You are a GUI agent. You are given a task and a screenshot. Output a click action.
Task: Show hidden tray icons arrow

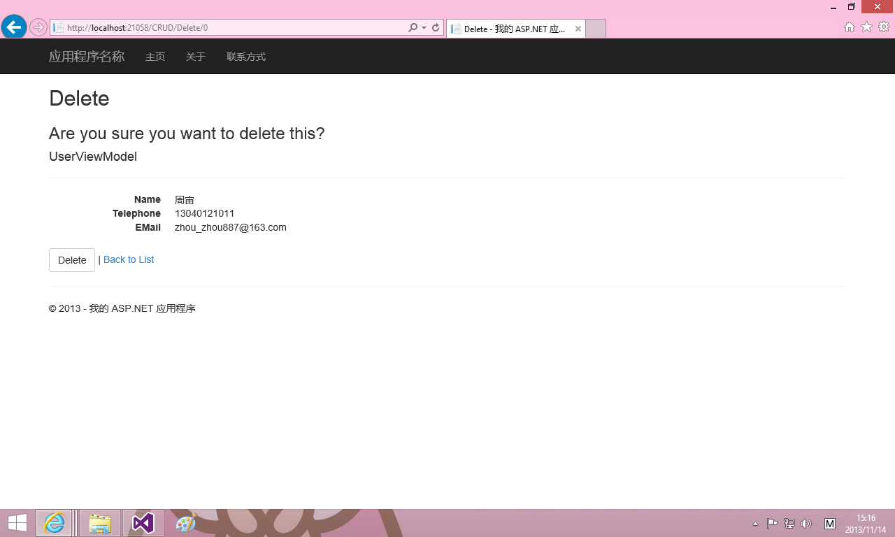[755, 524]
